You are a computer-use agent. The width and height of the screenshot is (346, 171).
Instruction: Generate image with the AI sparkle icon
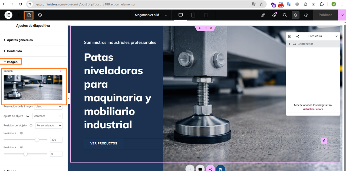click(61, 71)
